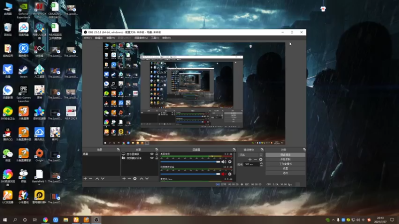
Task: Open the File (文件) menu in OBS
Action: coord(88,38)
